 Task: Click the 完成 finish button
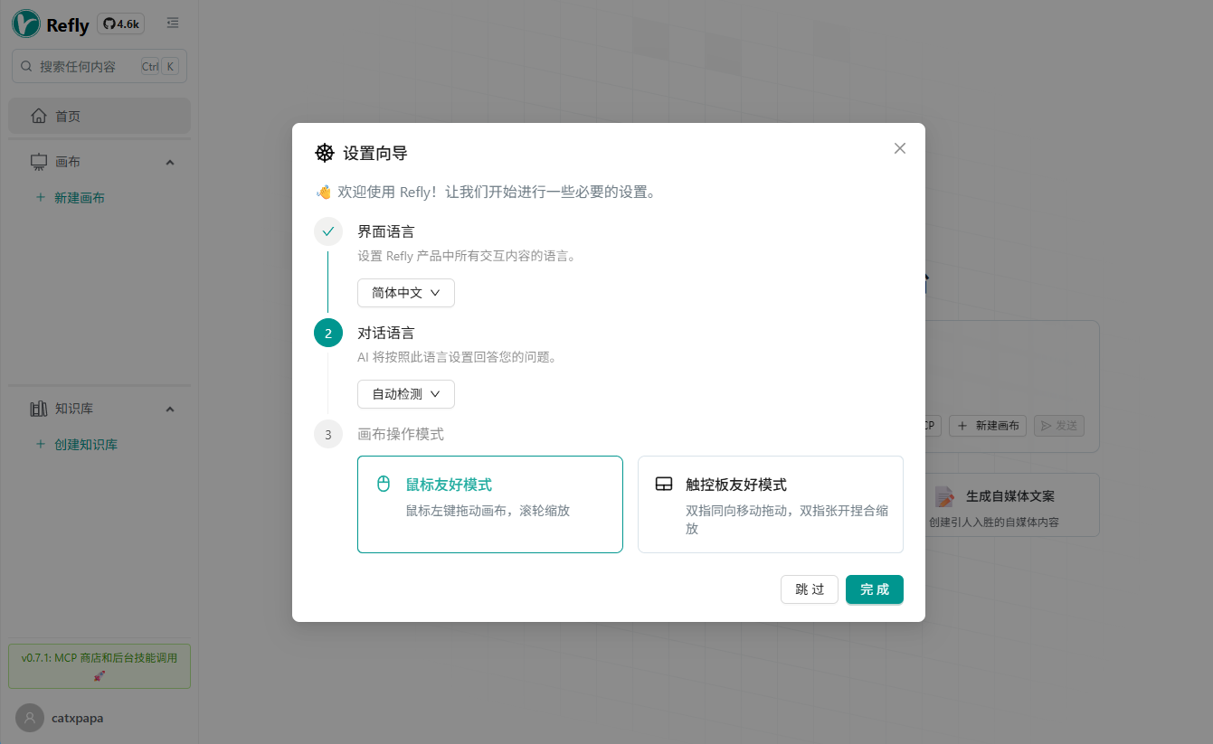coord(875,589)
